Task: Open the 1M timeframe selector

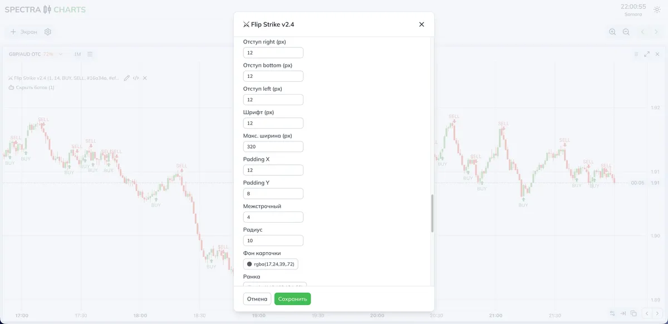Action: click(x=77, y=54)
